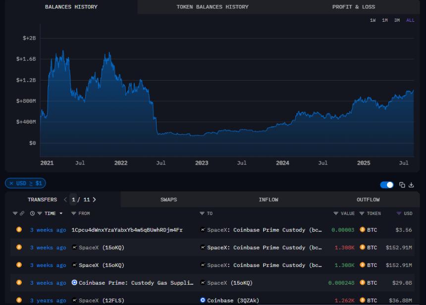Image resolution: width=426 pixels, height=305 pixels.
Task: Switch to Token Balances History tab
Action: (x=213, y=7)
